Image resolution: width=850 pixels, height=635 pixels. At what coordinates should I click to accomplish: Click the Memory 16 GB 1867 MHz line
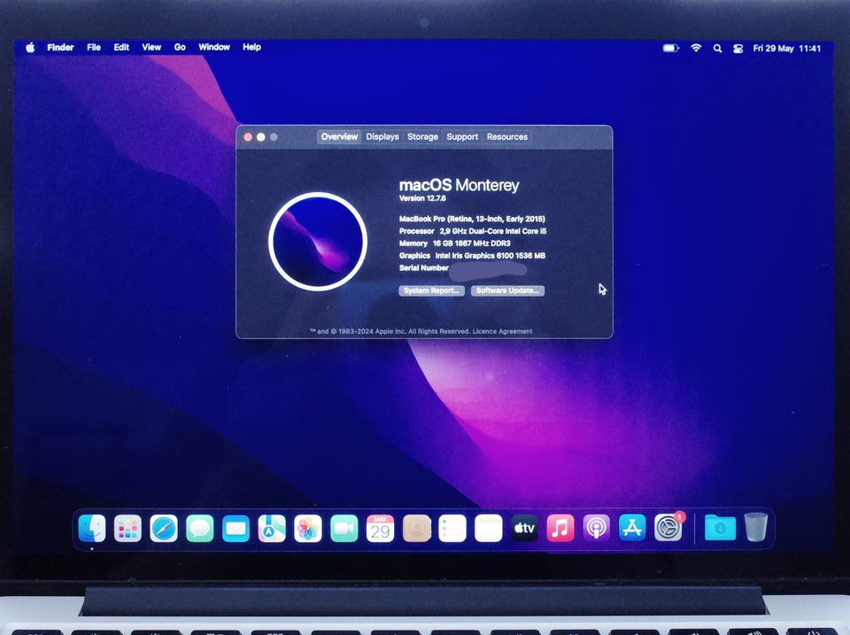click(455, 244)
